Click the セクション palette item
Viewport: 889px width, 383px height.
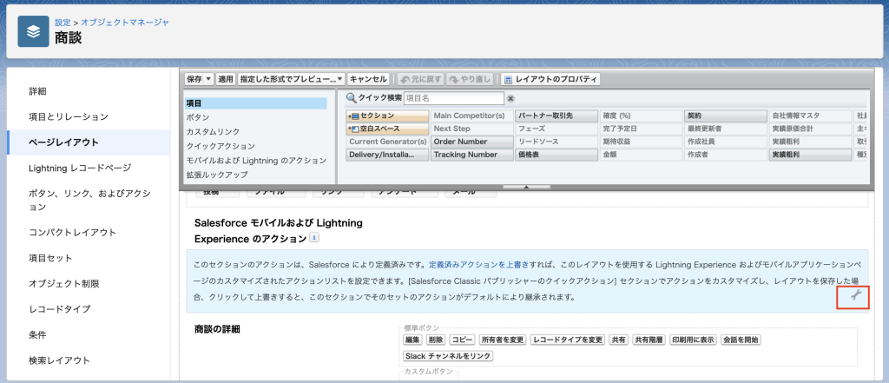coord(387,116)
